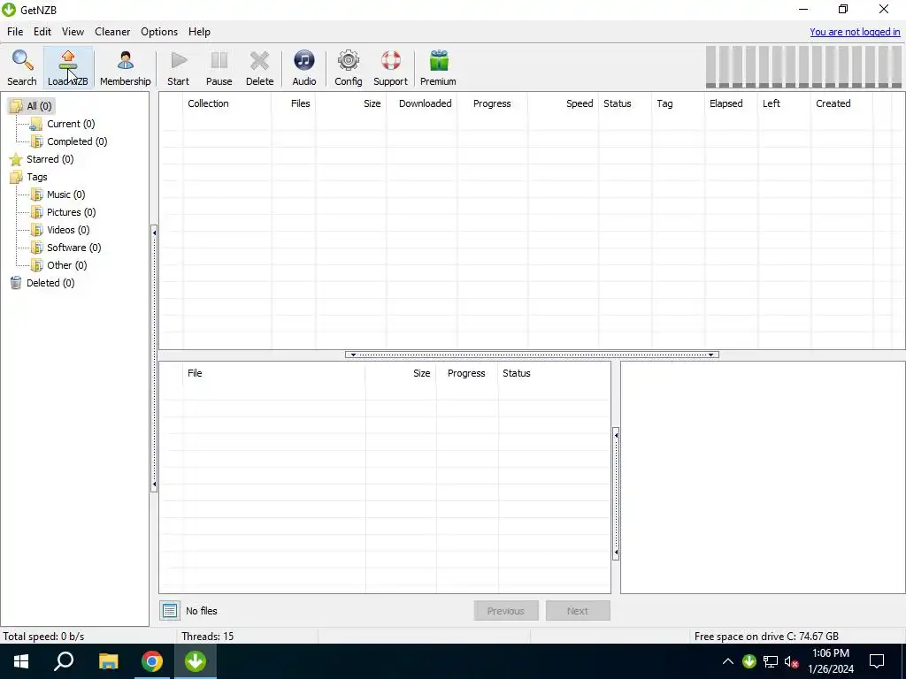Click the GetNZB taskbar icon
This screenshot has width=906, height=679.
196,661
